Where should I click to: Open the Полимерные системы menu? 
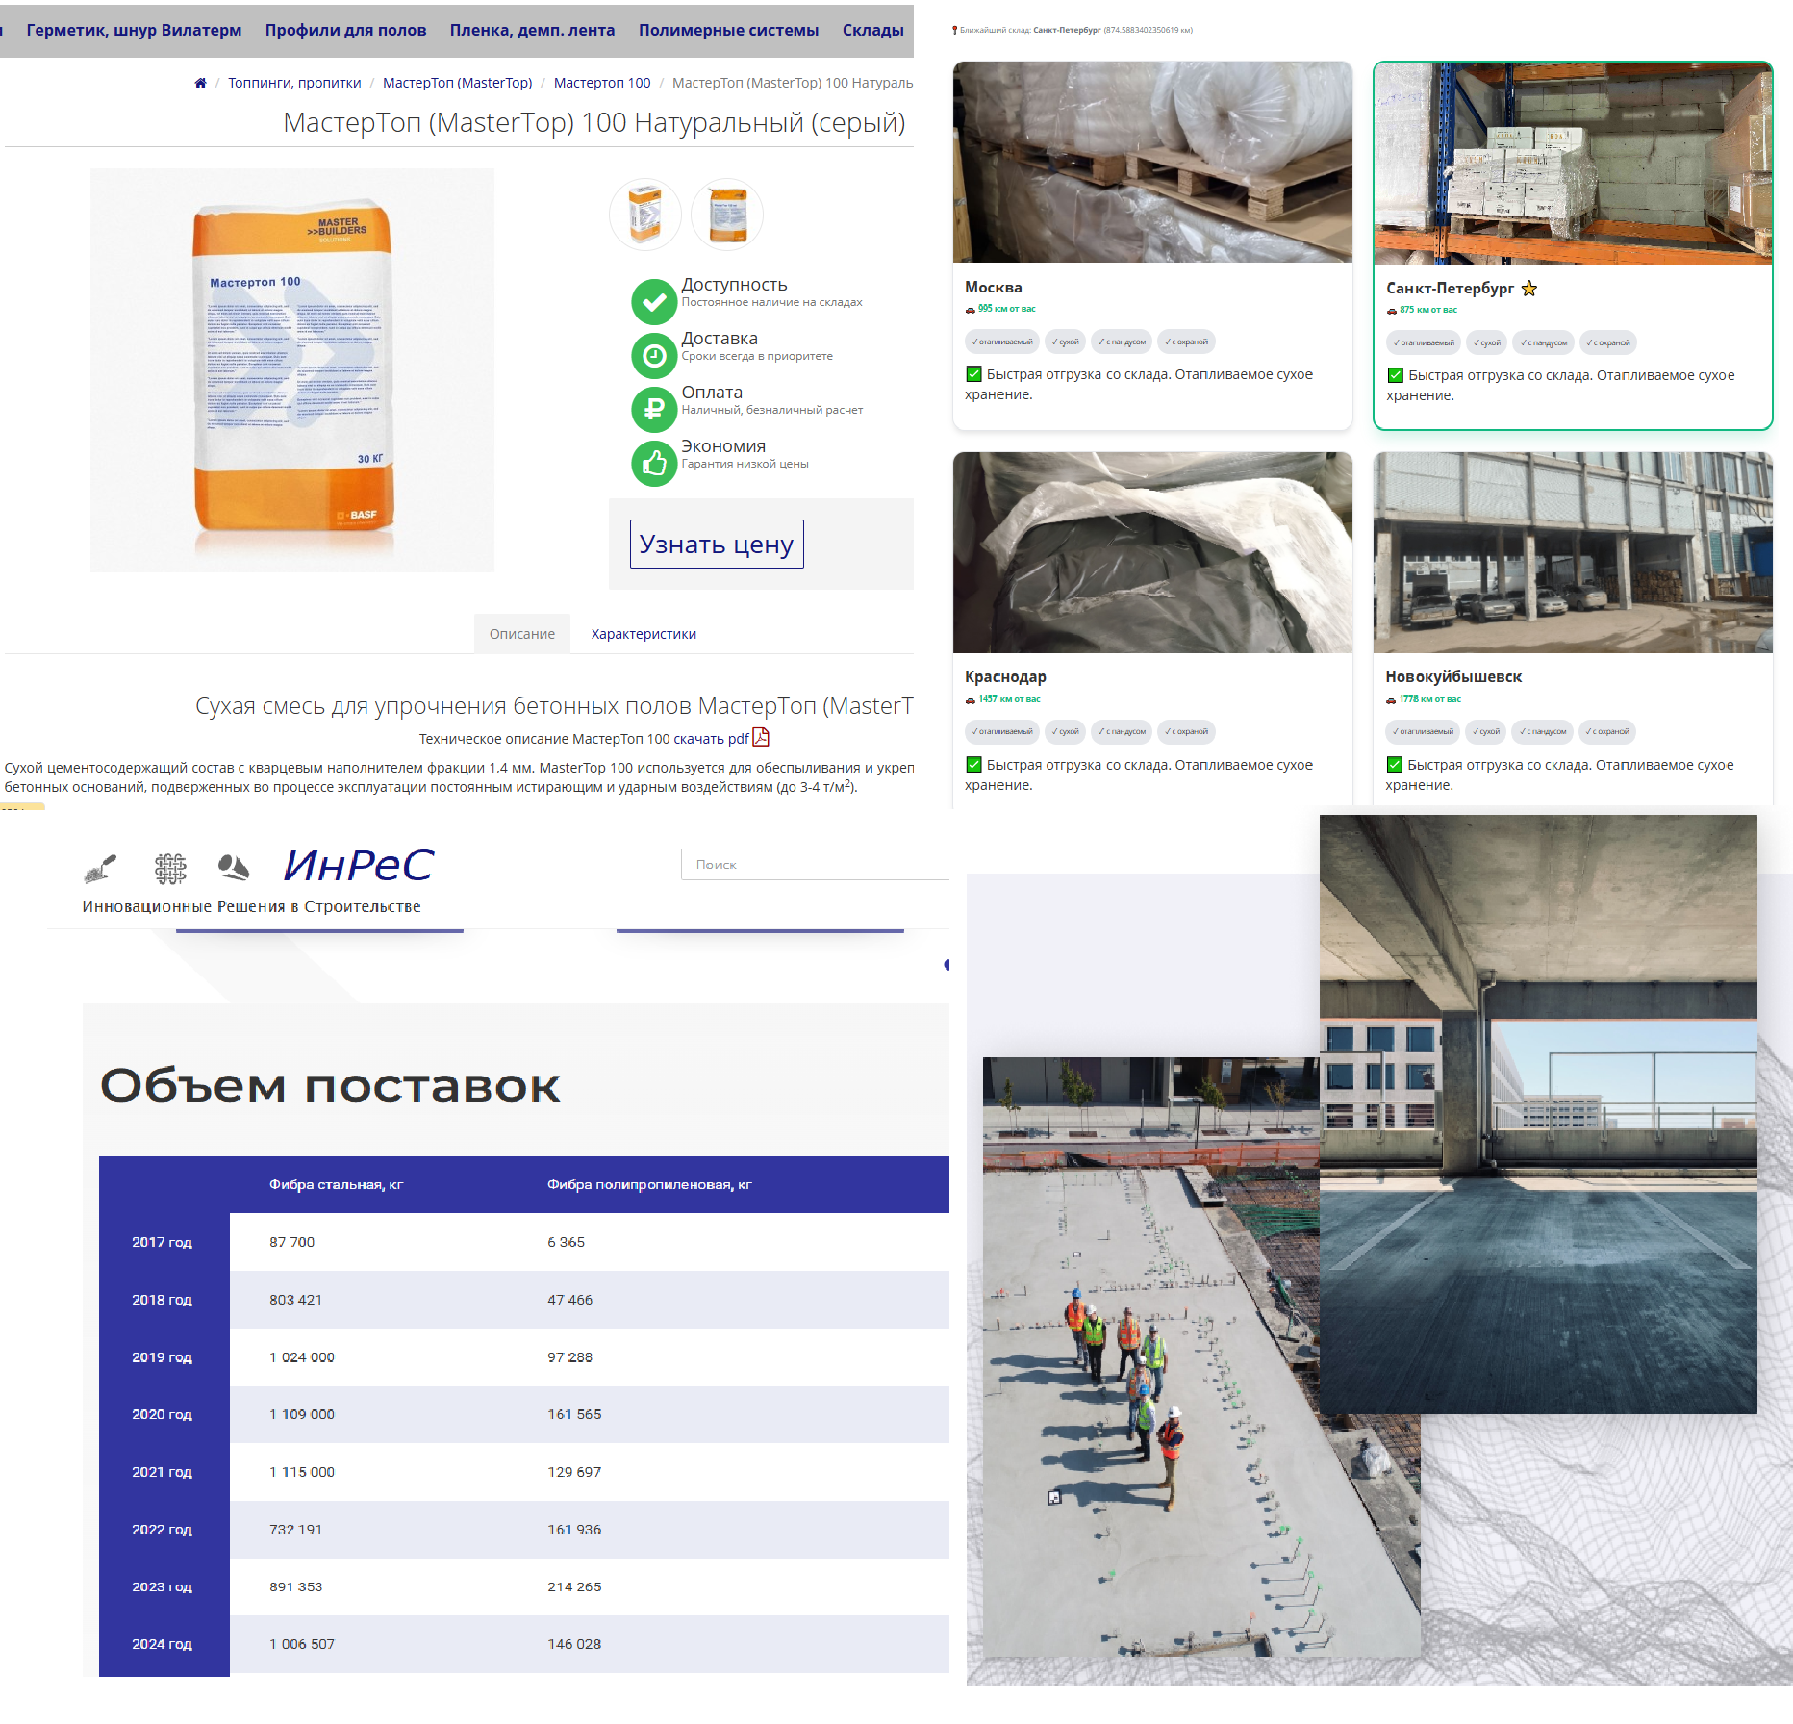728,30
